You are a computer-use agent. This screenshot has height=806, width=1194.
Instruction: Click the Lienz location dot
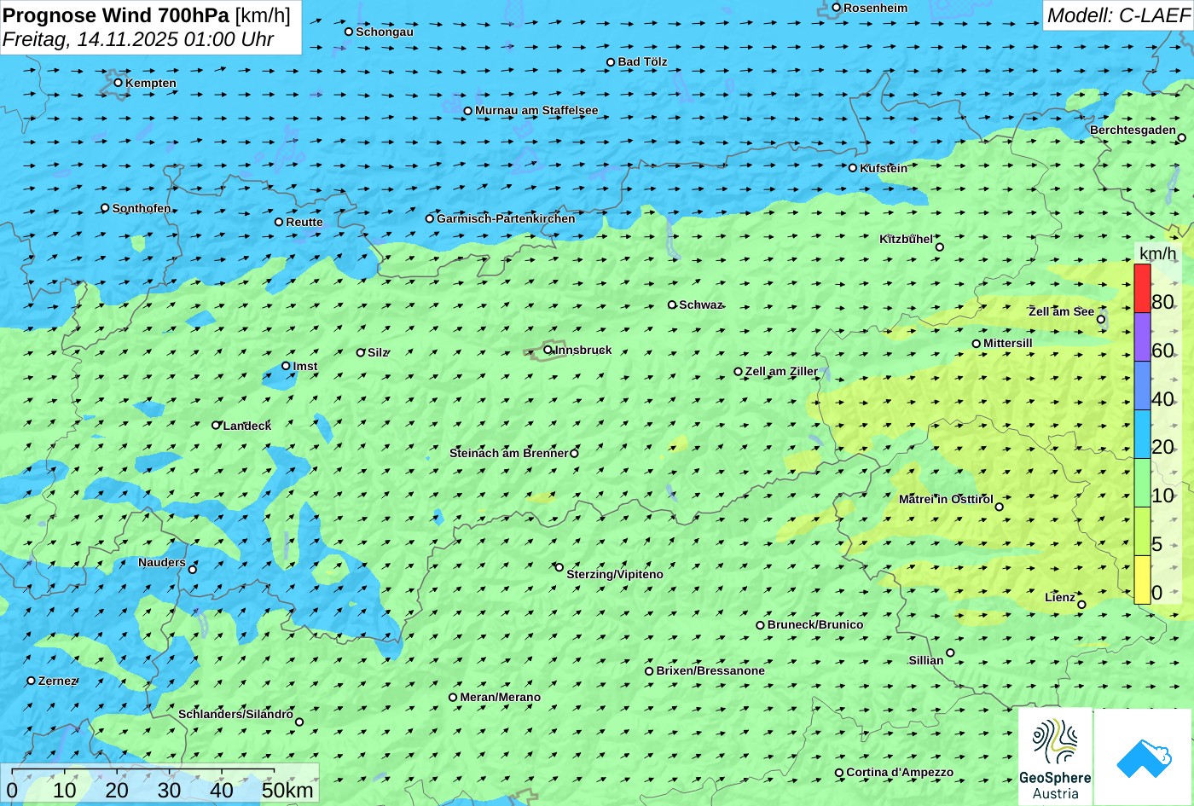(x=1081, y=605)
